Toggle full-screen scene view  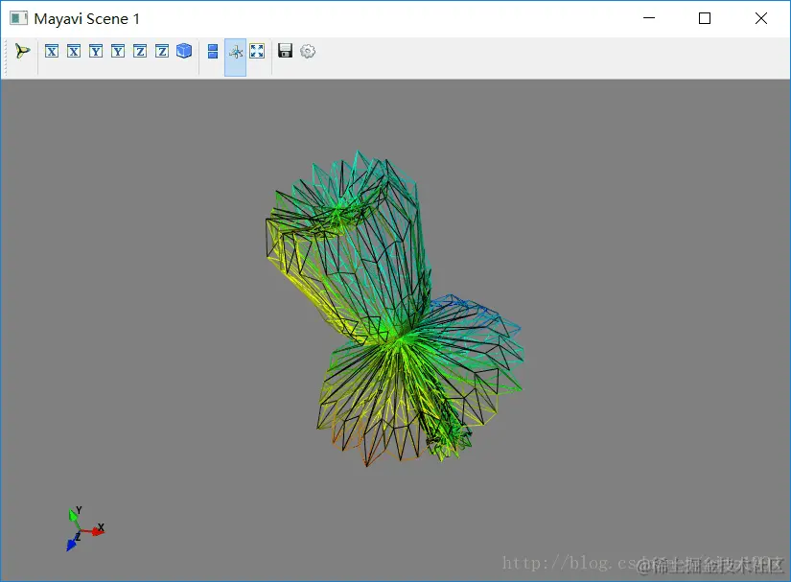(x=257, y=51)
